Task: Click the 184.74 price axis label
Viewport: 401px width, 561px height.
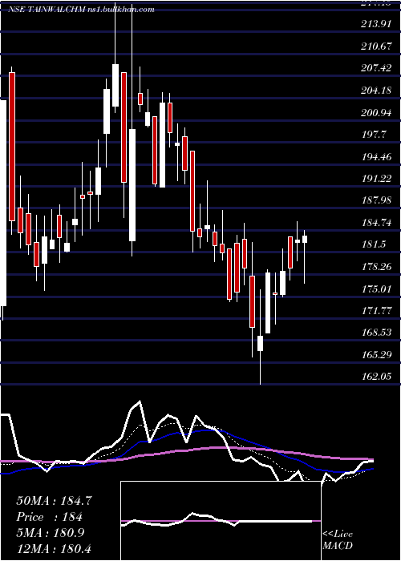Action: (x=376, y=223)
